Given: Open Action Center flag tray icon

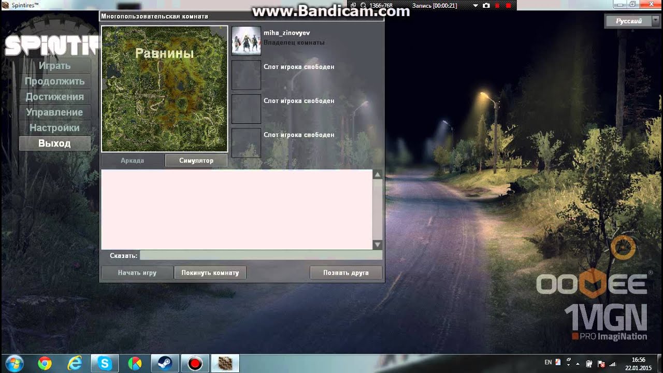Looking at the screenshot, I should pos(601,364).
